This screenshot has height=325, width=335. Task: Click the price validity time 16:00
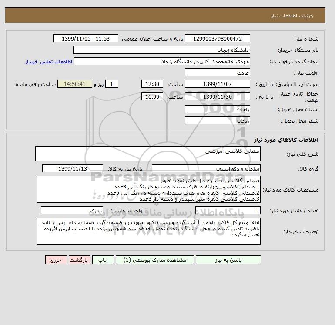(x=152, y=96)
